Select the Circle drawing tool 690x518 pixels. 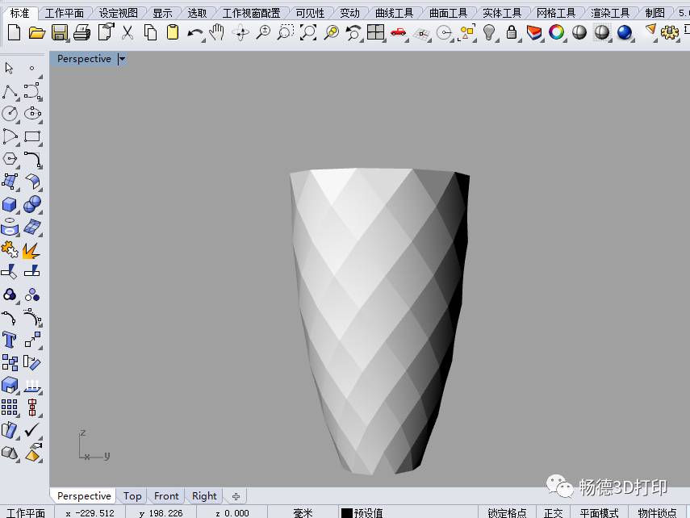(x=10, y=114)
